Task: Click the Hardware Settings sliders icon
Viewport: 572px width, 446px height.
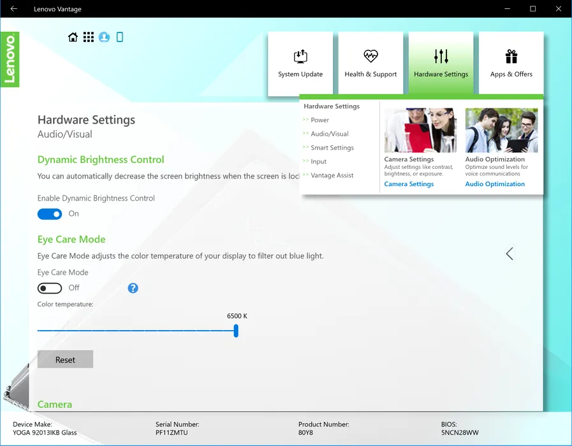Action: [441, 57]
